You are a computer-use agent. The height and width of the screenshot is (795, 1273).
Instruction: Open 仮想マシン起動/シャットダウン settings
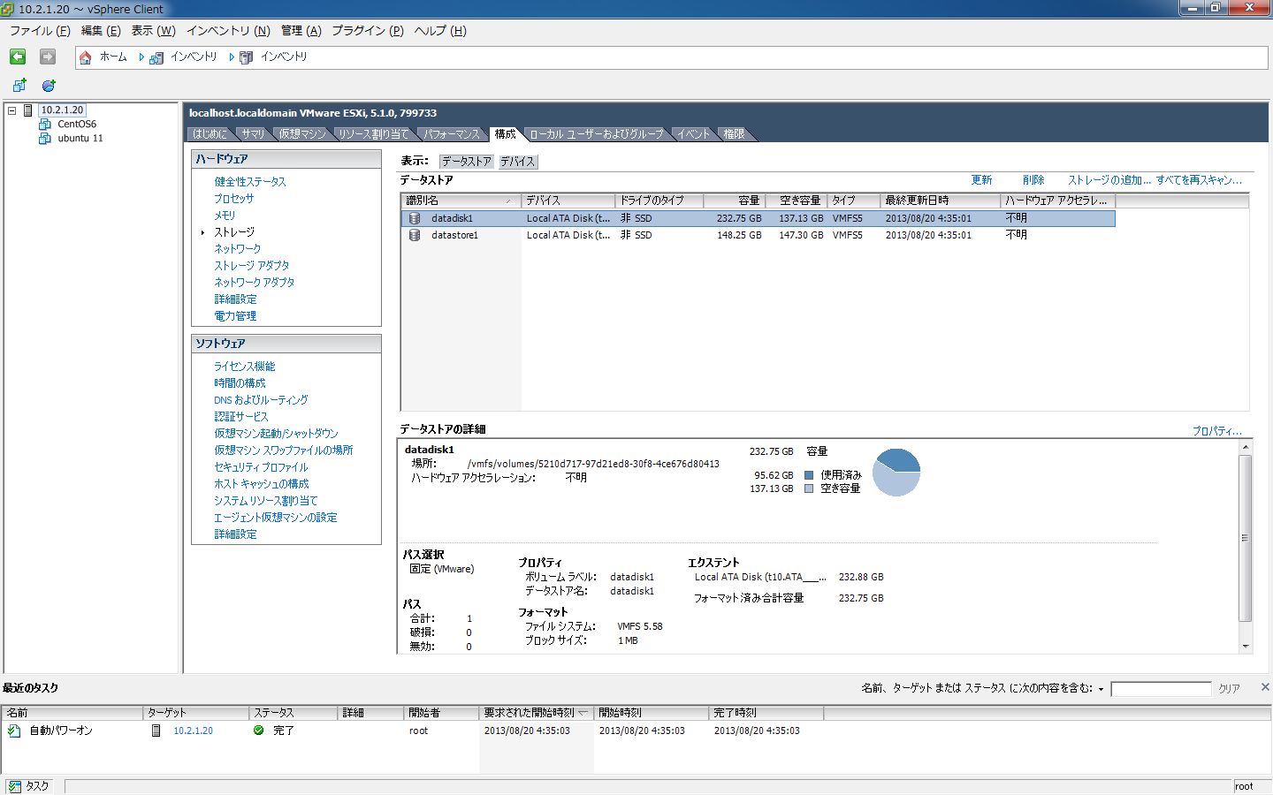(276, 434)
